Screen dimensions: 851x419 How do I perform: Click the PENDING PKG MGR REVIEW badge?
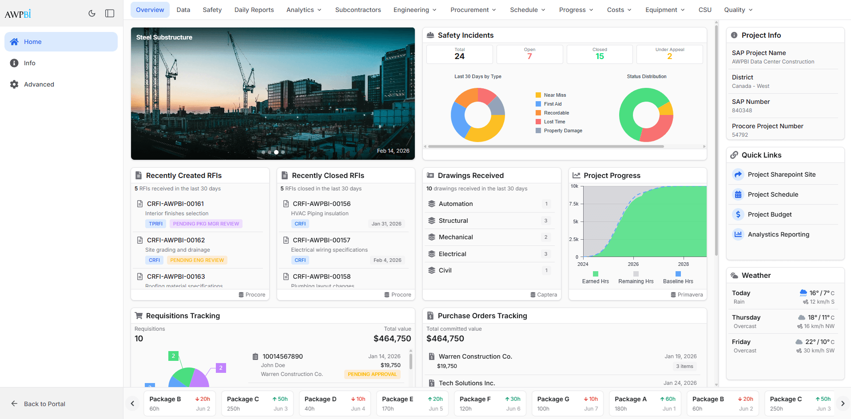tap(206, 224)
